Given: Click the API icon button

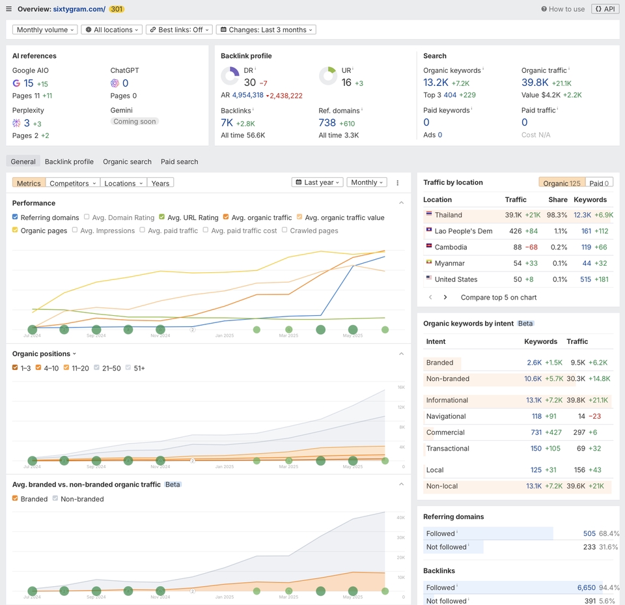Looking at the screenshot, I should point(605,8).
